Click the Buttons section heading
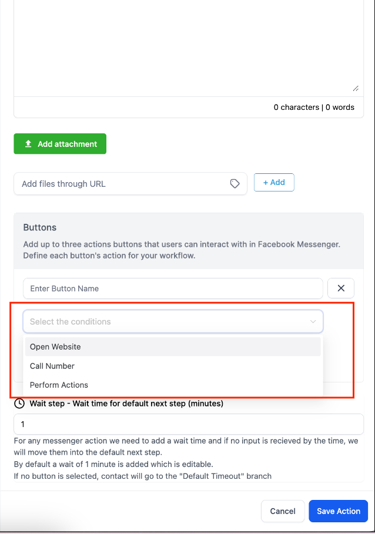The width and height of the screenshot is (375, 534). click(40, 227)
